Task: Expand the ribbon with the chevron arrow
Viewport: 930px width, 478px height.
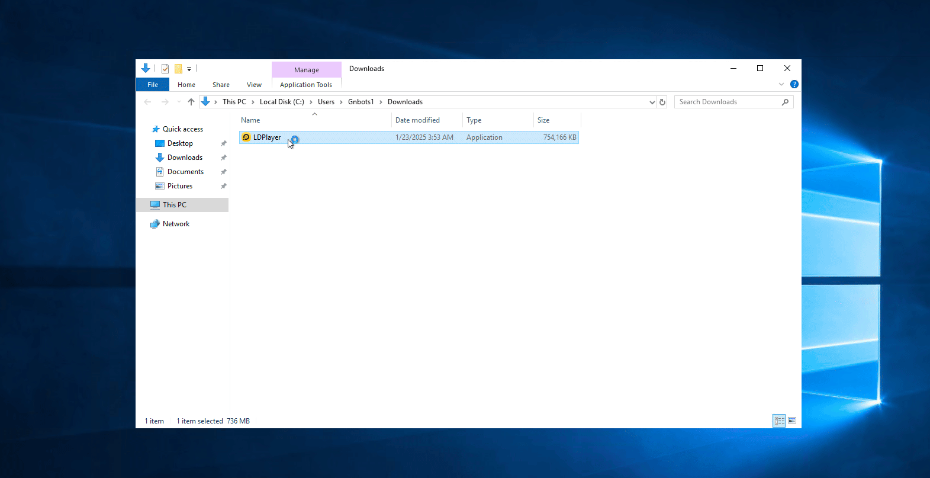Action: pyautogui.click(x=781, y=84)
